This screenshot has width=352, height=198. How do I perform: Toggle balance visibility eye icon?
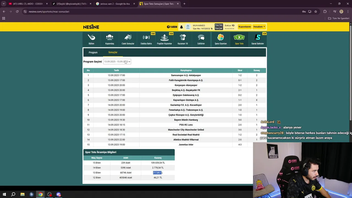coord(233,25)
